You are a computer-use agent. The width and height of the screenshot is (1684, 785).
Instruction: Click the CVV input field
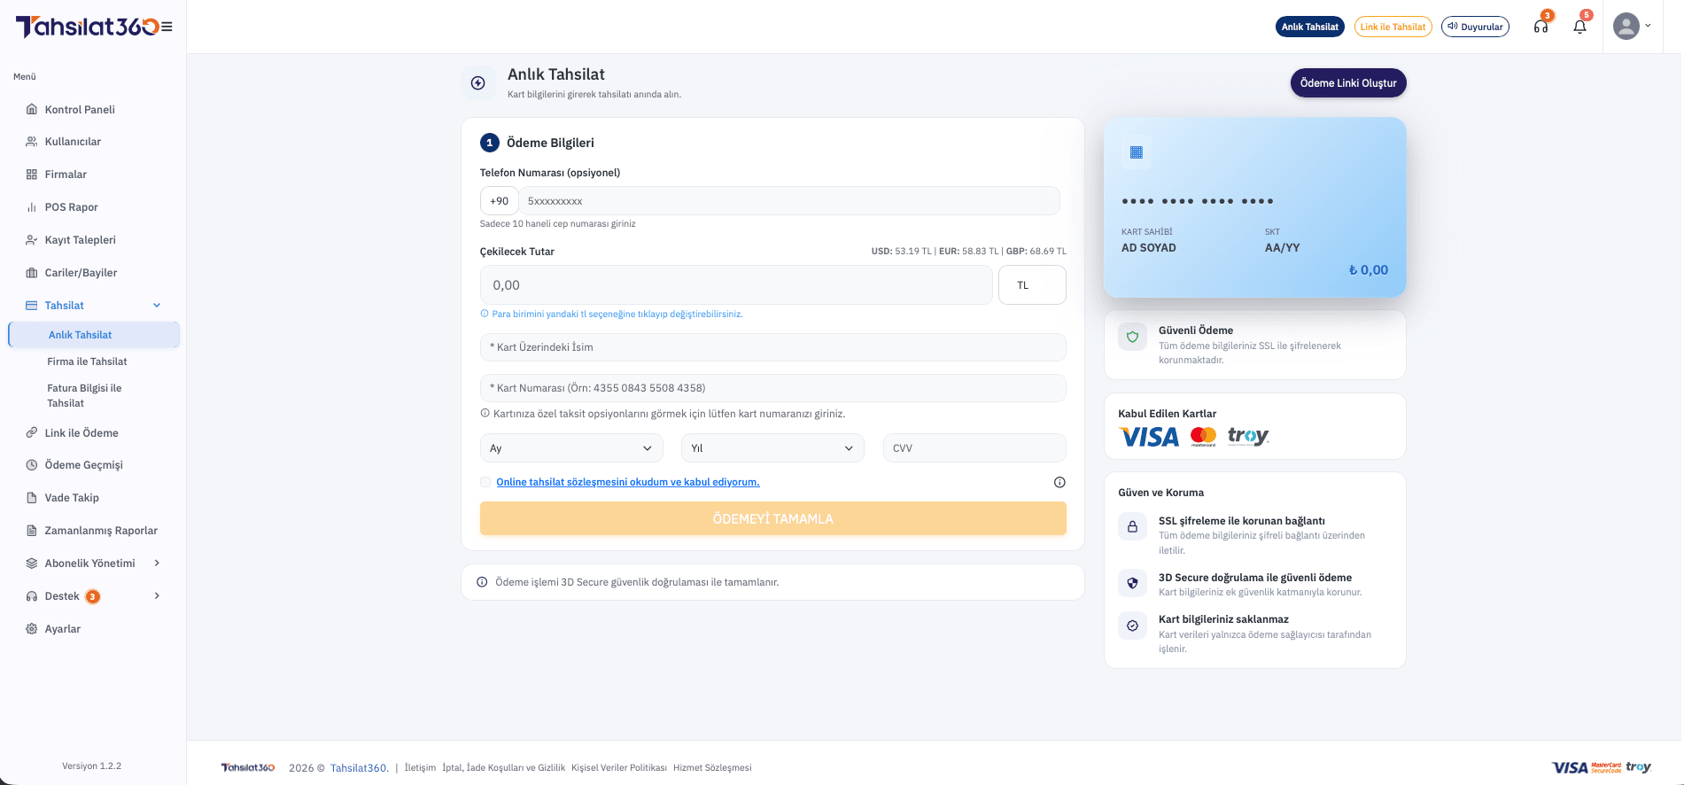pos(974,448)
